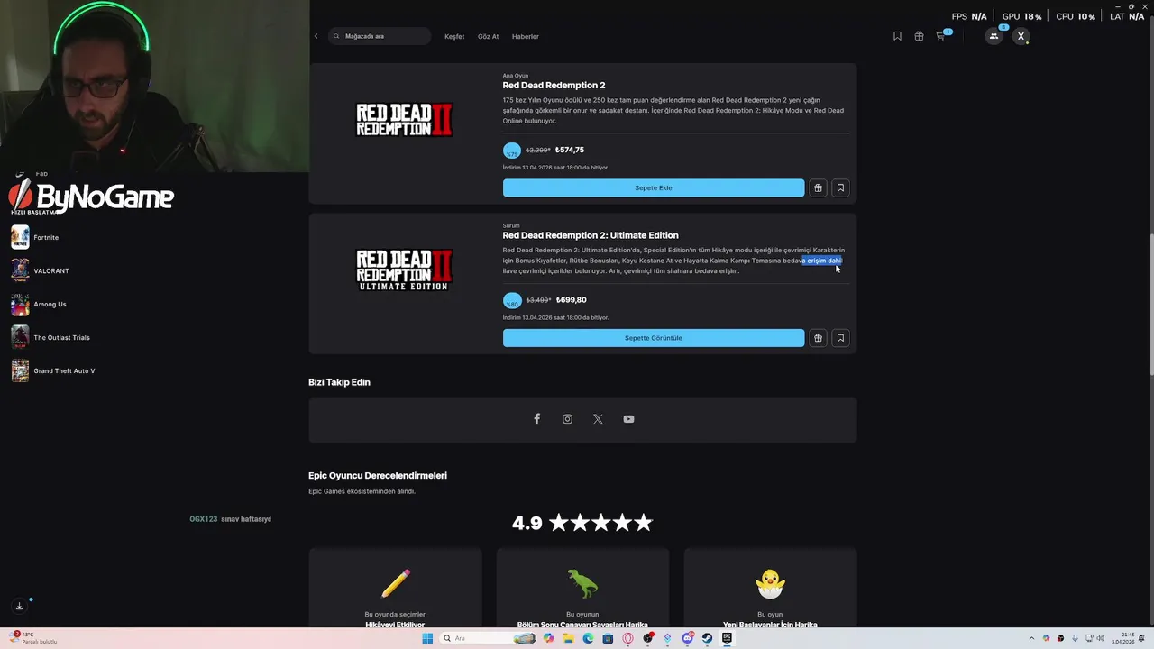
Task: Open Discord from taskbar
Action: (x=688, y=638)
